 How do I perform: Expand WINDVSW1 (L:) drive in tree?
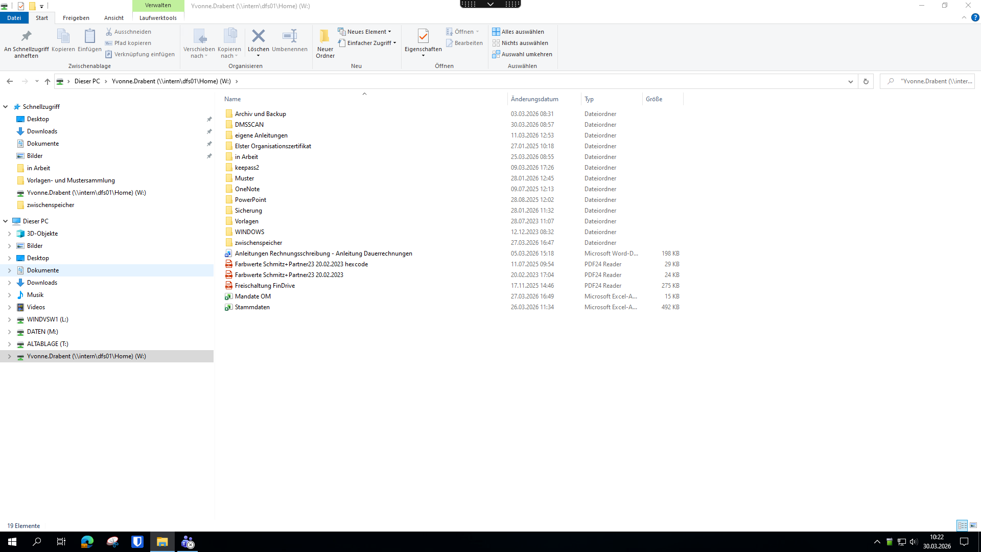(9, 319)
